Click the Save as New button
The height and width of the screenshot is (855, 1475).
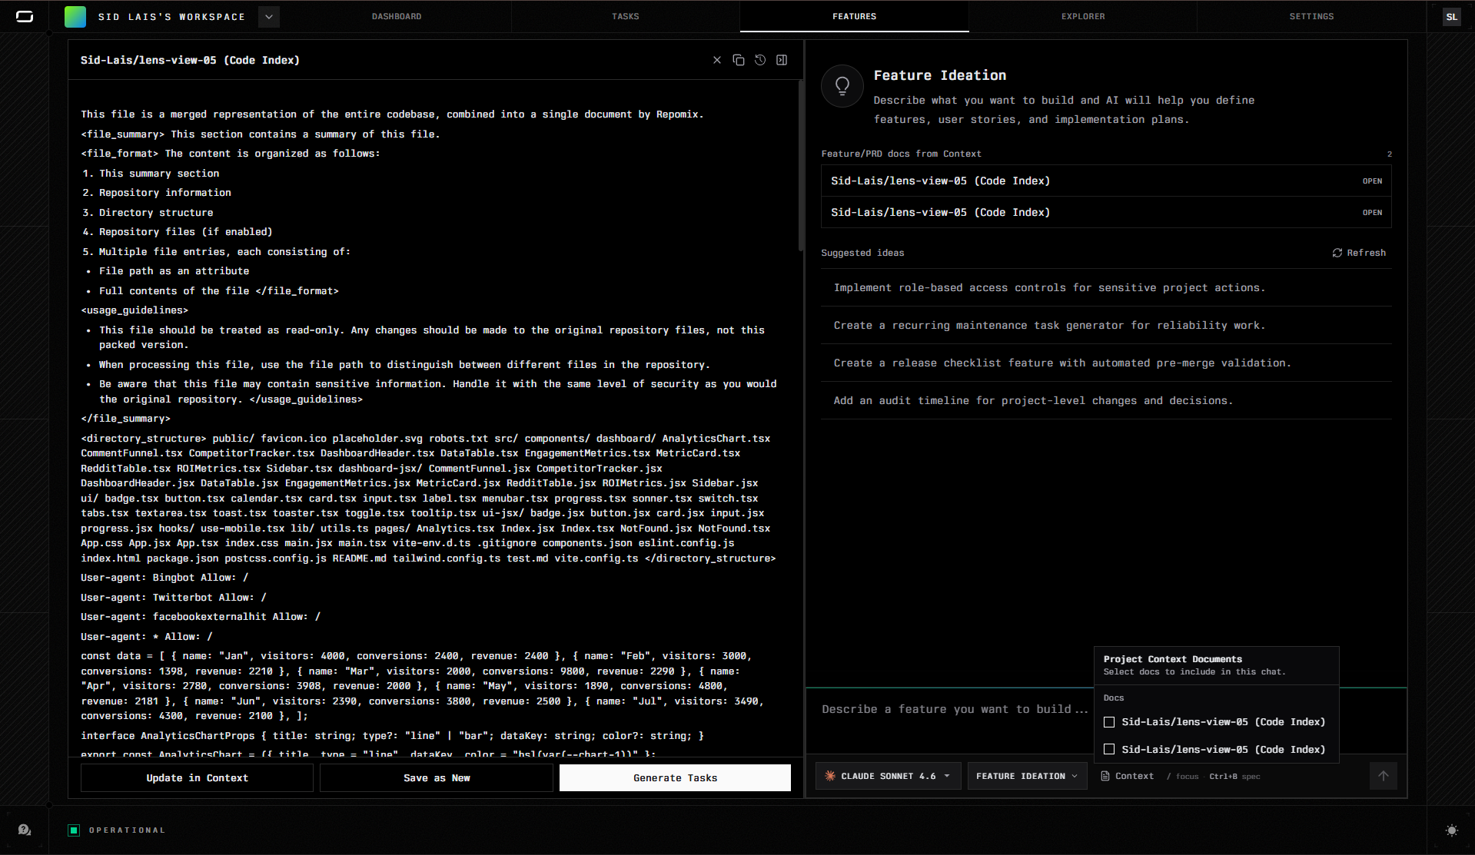(x=436, y=777)
